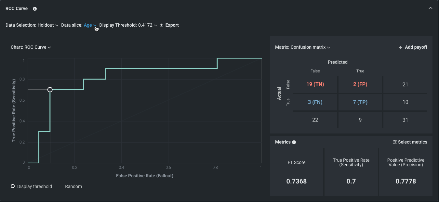Open the Data Selection Holdout dropdown

click(x=32, y=25)
